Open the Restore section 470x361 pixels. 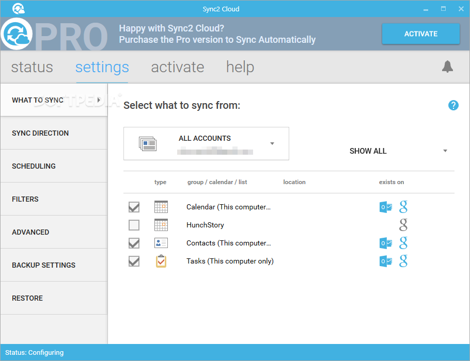click(54, 298)
